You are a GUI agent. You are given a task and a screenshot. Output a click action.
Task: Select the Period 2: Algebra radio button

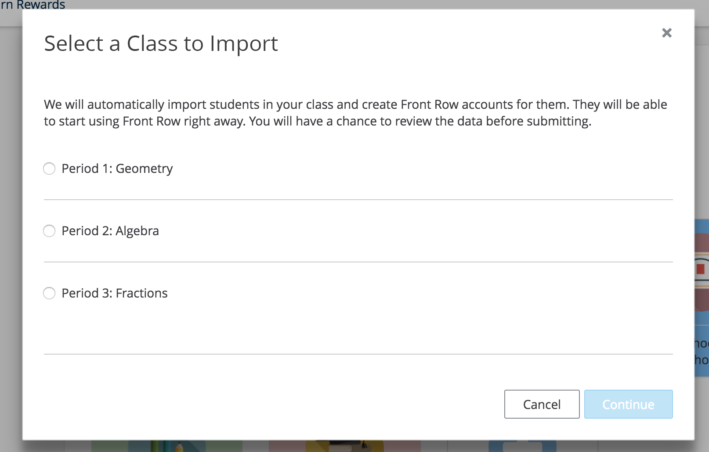pyautogui.click(x=49, y=231)
